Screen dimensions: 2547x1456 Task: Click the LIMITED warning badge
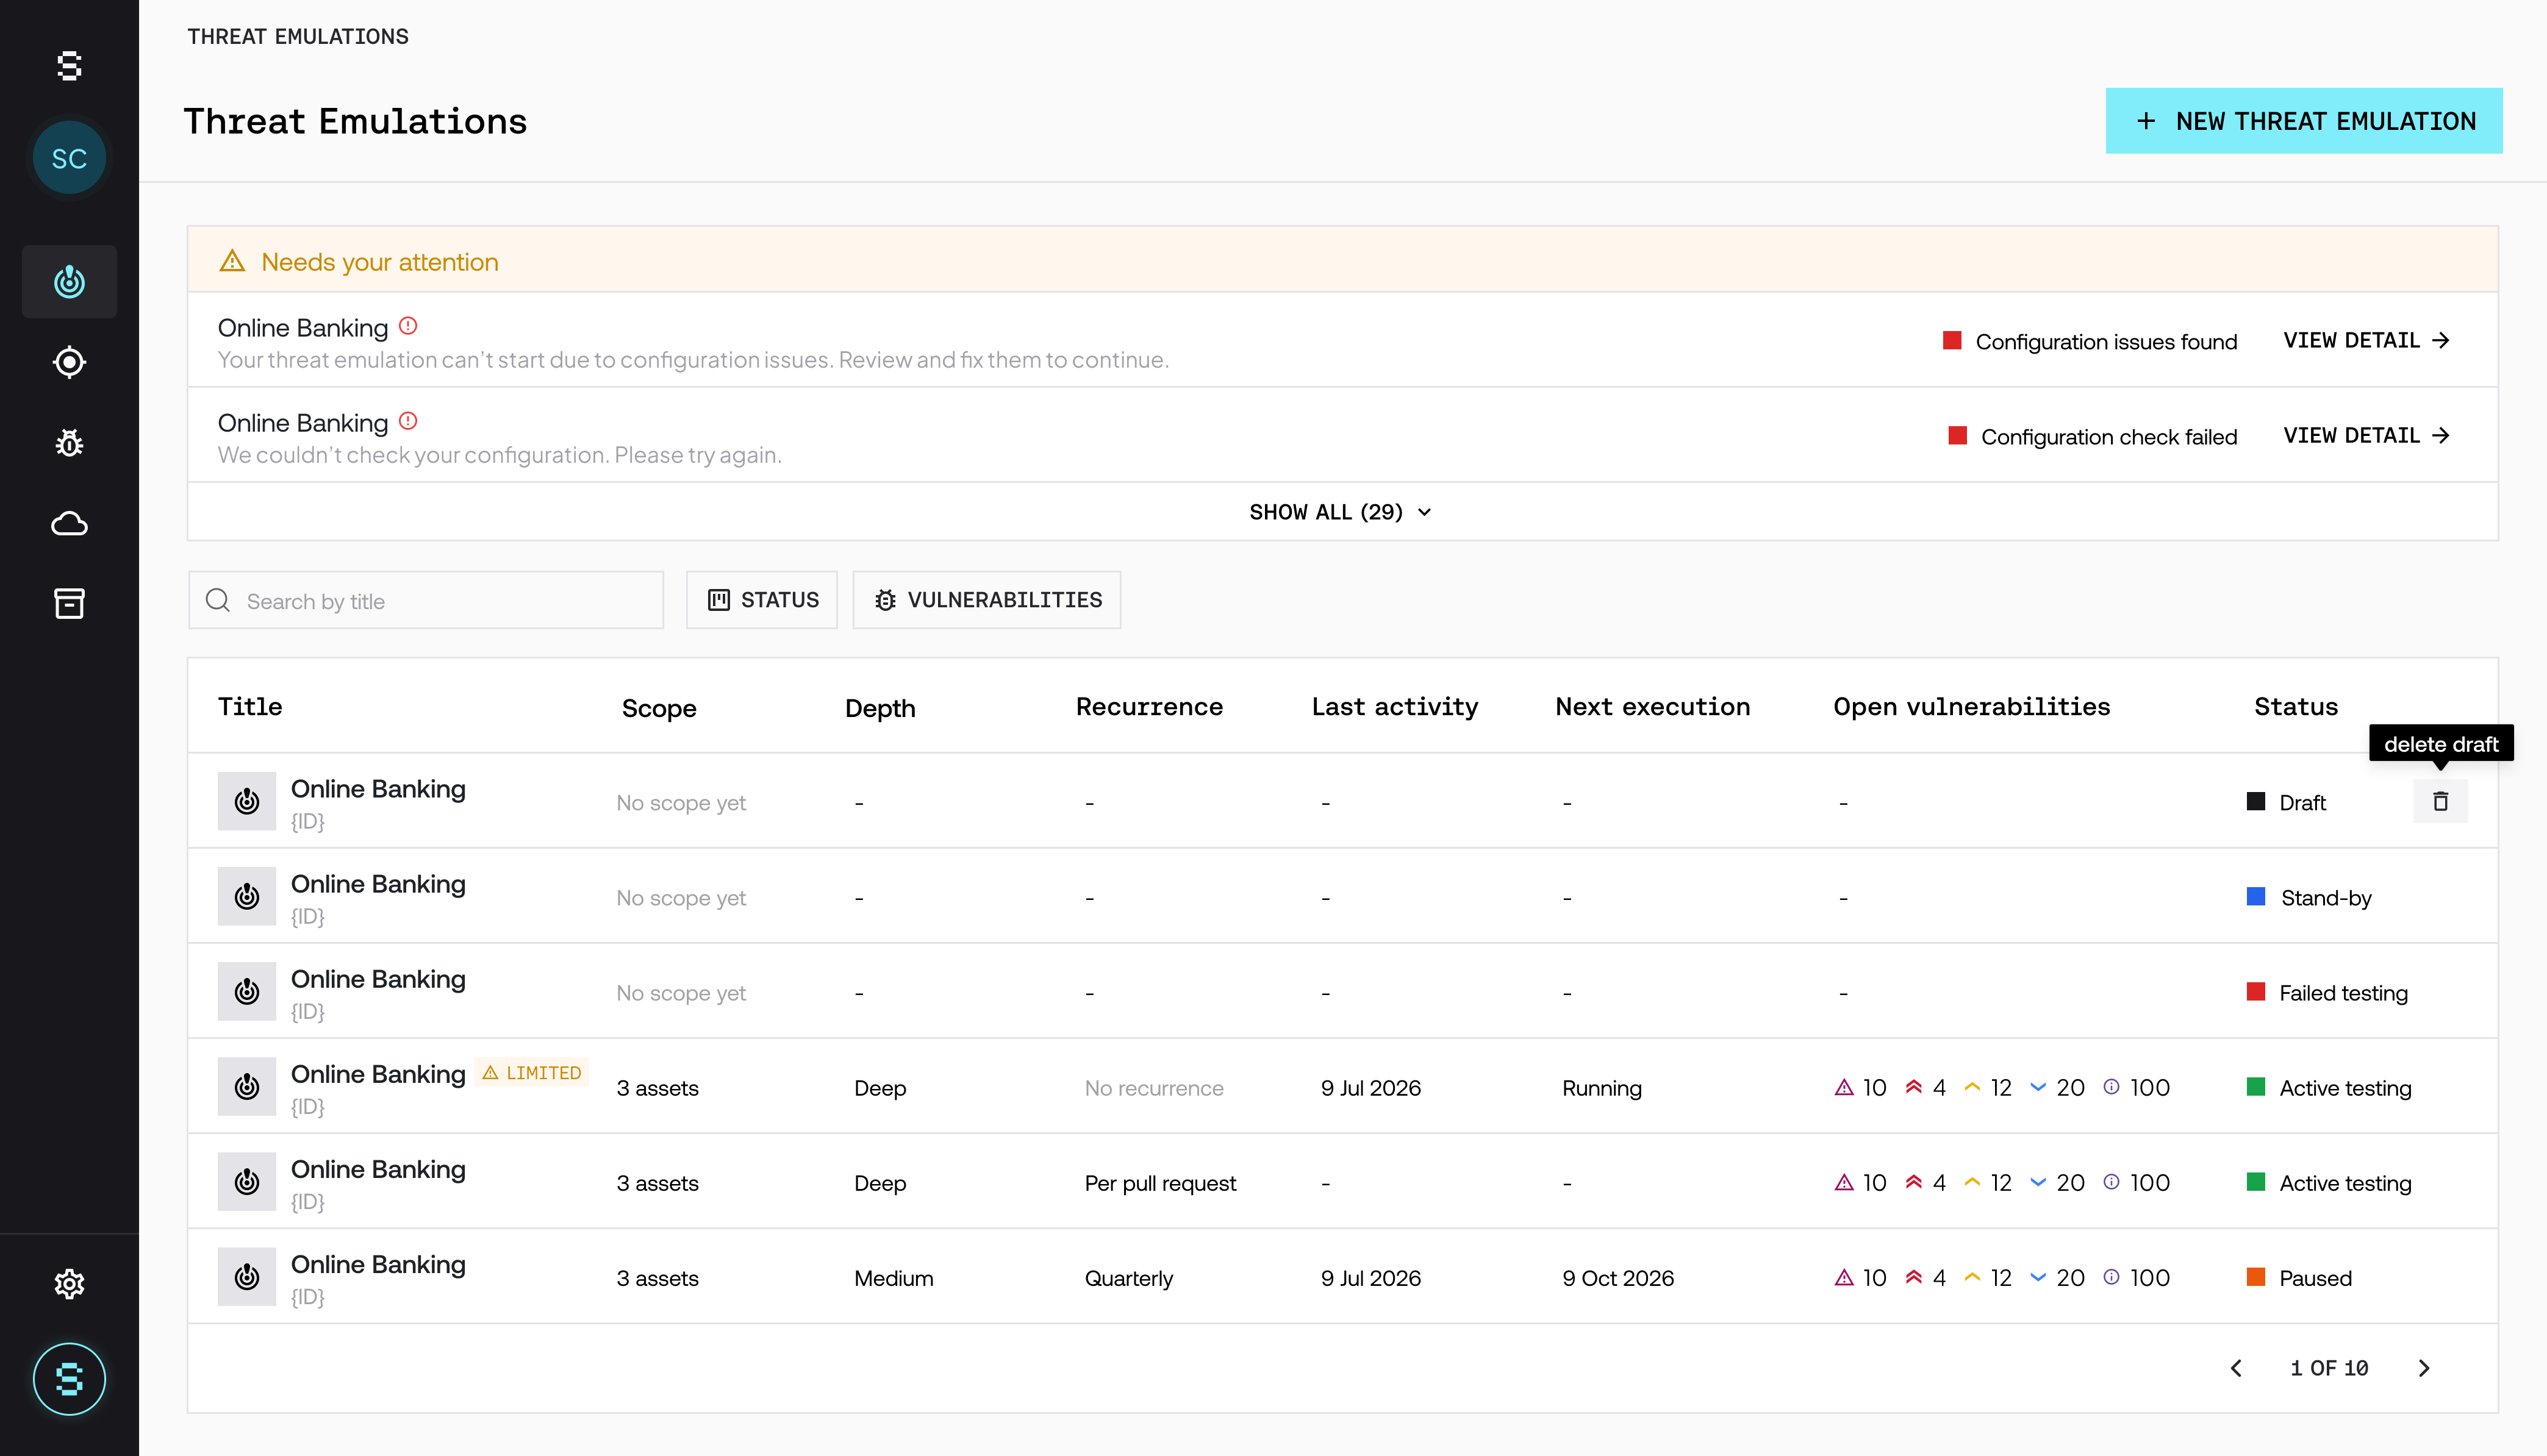click(531, 1072)
